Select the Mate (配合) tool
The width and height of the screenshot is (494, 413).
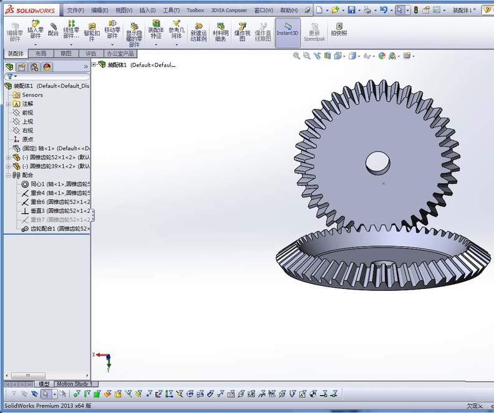pyautogui.click(x=53, y=29)
